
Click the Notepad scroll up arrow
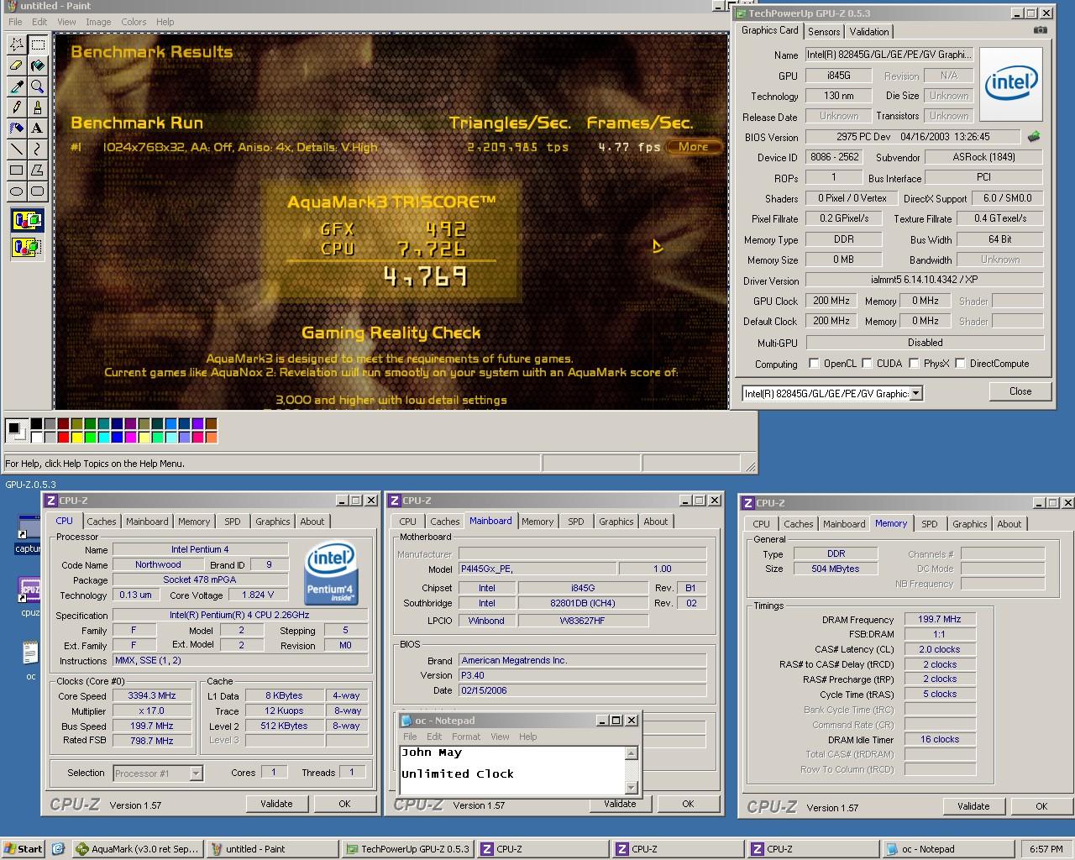[x=632, y=753]
